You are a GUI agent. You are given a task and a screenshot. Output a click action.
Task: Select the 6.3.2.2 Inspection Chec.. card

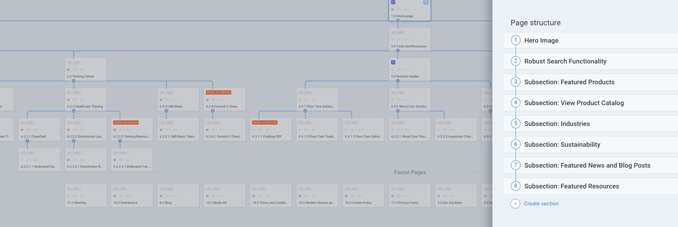tap(456, 129)
